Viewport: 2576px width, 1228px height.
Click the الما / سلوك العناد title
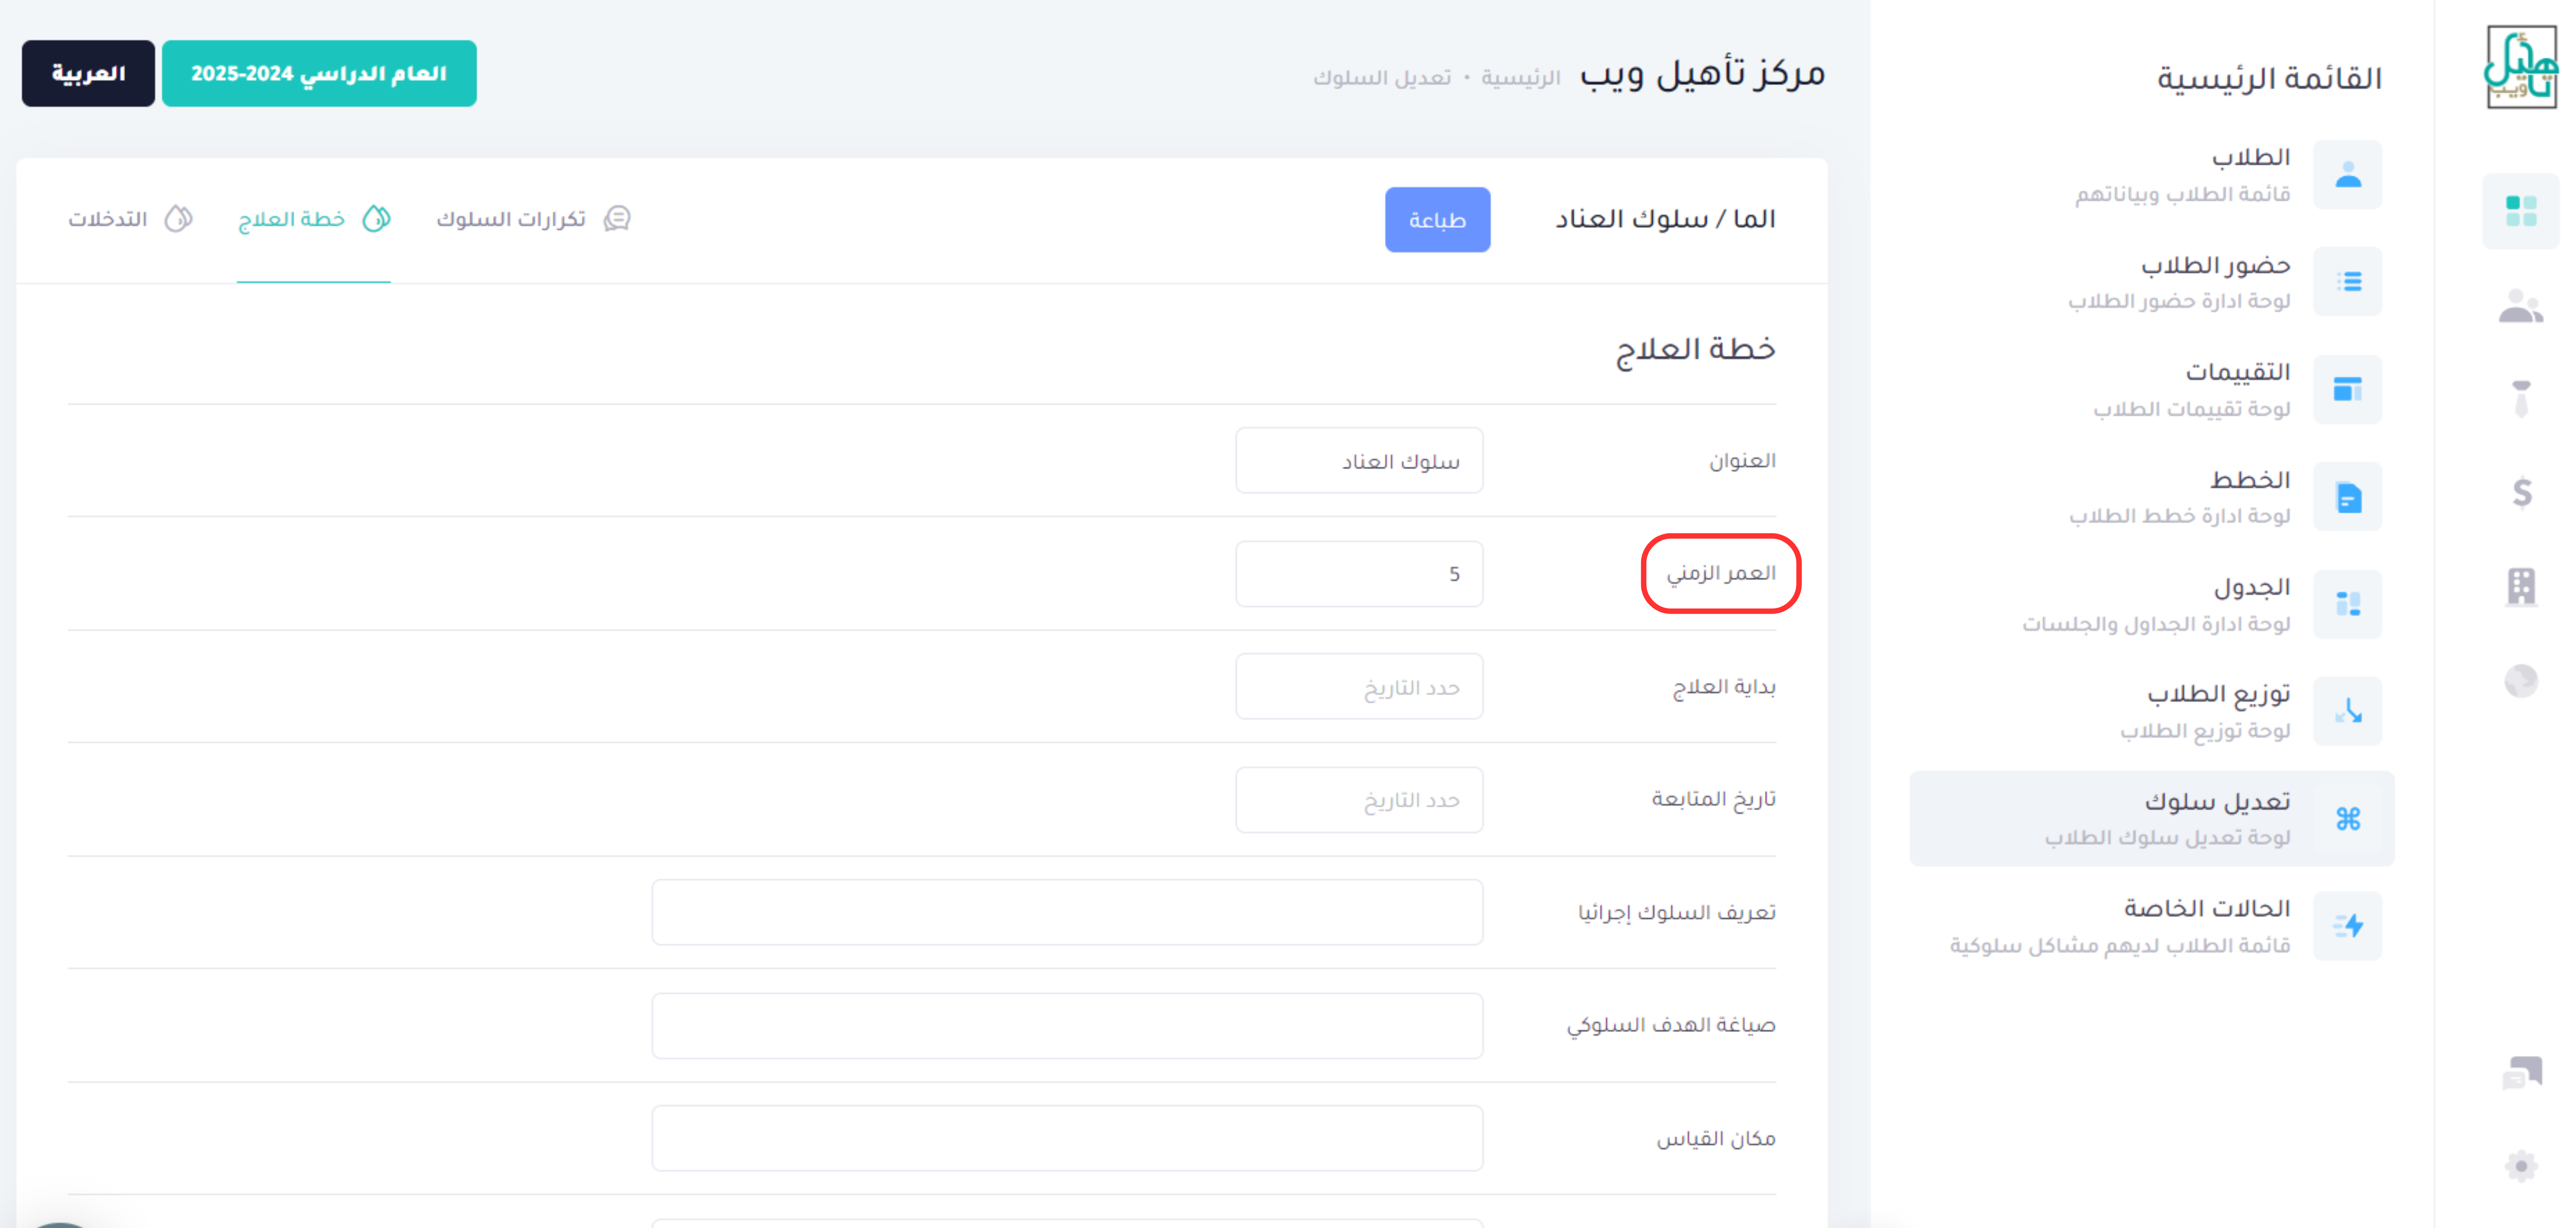1665,219
